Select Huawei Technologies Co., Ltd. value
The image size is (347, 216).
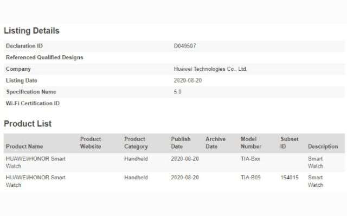(x=210, y=69)
